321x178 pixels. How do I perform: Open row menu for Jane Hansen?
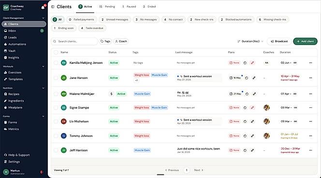pos(310,78)
